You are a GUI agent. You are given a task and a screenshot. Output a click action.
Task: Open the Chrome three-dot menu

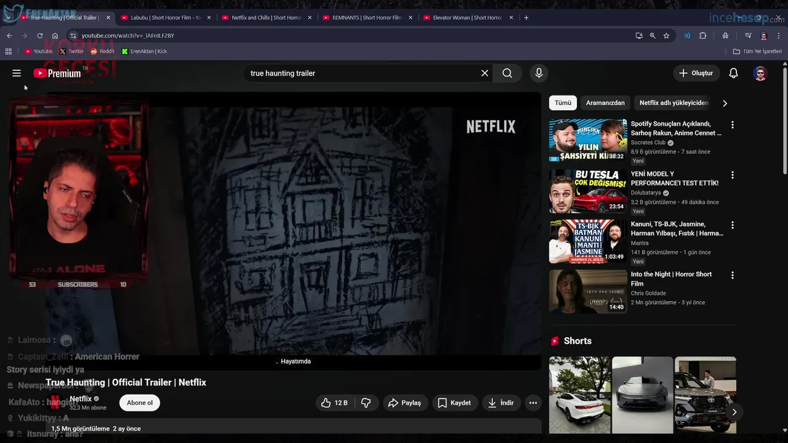point(779,36)
